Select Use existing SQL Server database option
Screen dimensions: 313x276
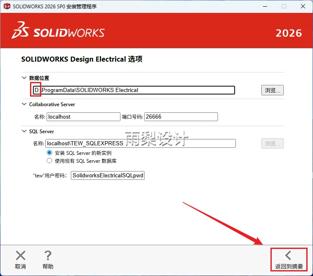pyautogui.click(x=49, y=161)
